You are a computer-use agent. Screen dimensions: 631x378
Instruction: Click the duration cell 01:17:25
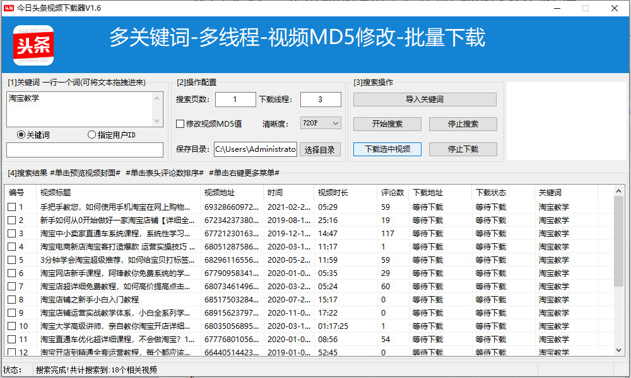pos(333,326)
